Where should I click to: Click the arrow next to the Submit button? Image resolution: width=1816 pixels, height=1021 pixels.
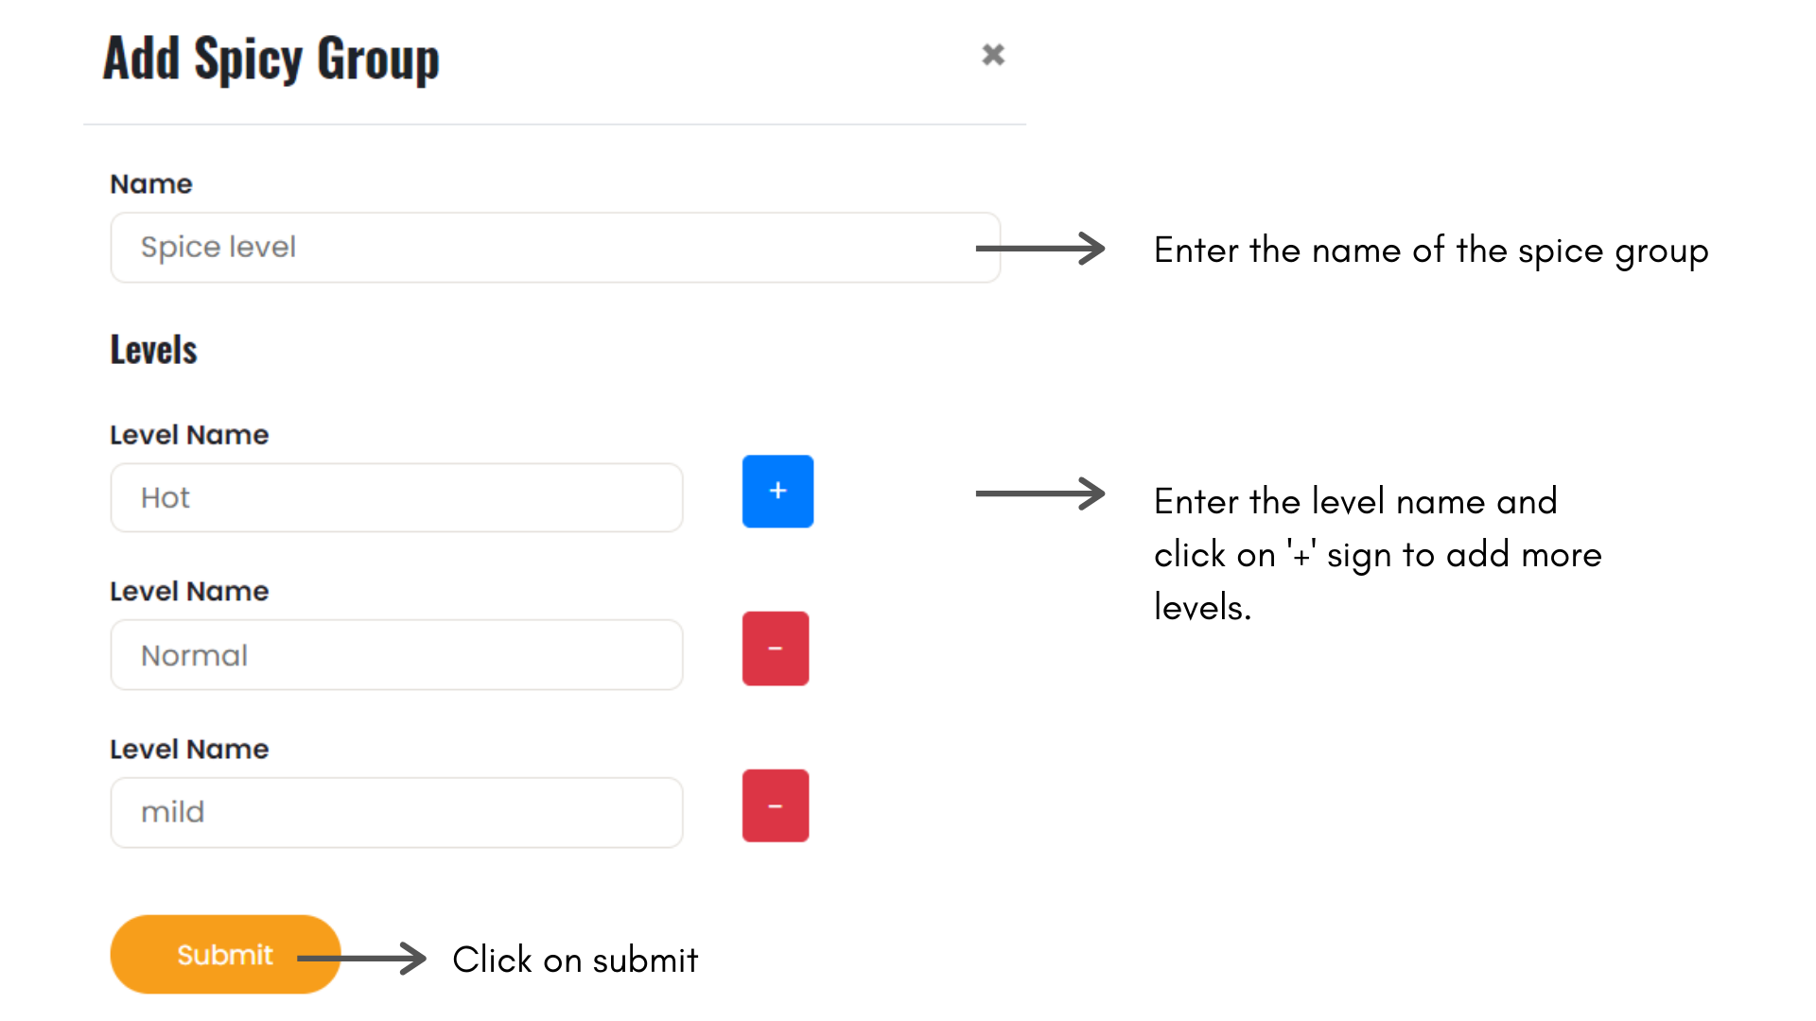[x=364, y=959]
